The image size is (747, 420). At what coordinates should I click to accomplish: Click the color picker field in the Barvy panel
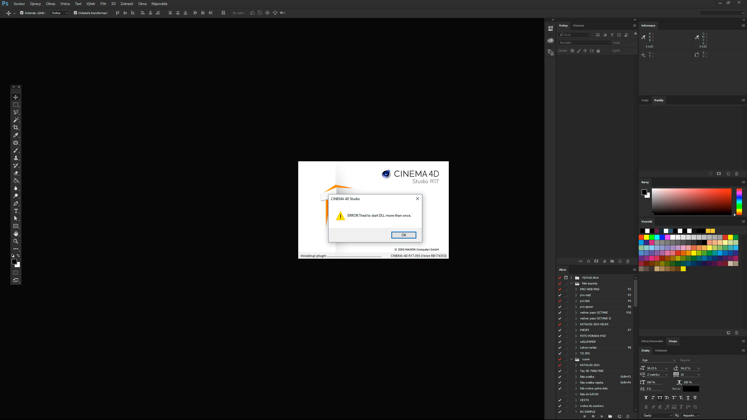pyautogui.click(x=692, y=202)
